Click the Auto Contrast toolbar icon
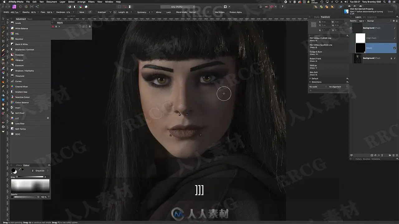The height and width of the screenshot is (224, 399). click(75, 7)
